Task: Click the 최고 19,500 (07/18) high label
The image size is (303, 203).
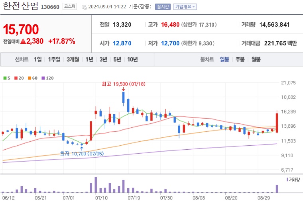Action: coord(124,84)
